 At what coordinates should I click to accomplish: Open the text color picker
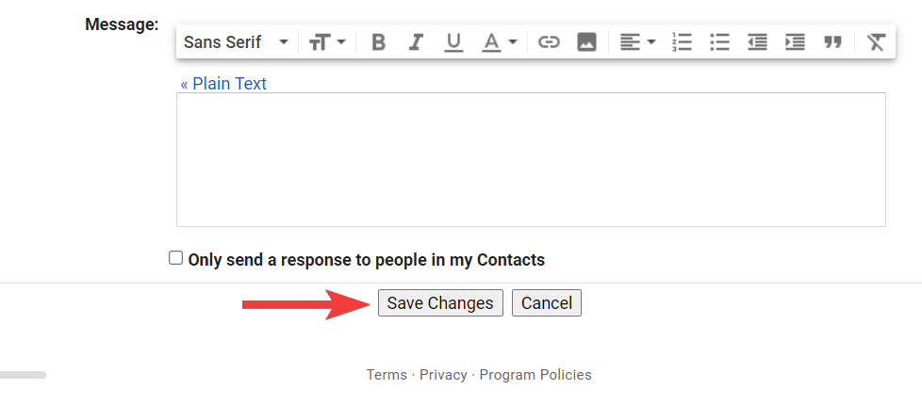[500, 42]
